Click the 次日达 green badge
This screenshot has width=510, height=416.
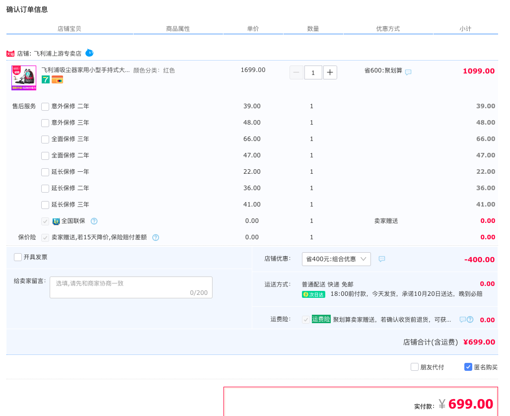coord(313,294)
